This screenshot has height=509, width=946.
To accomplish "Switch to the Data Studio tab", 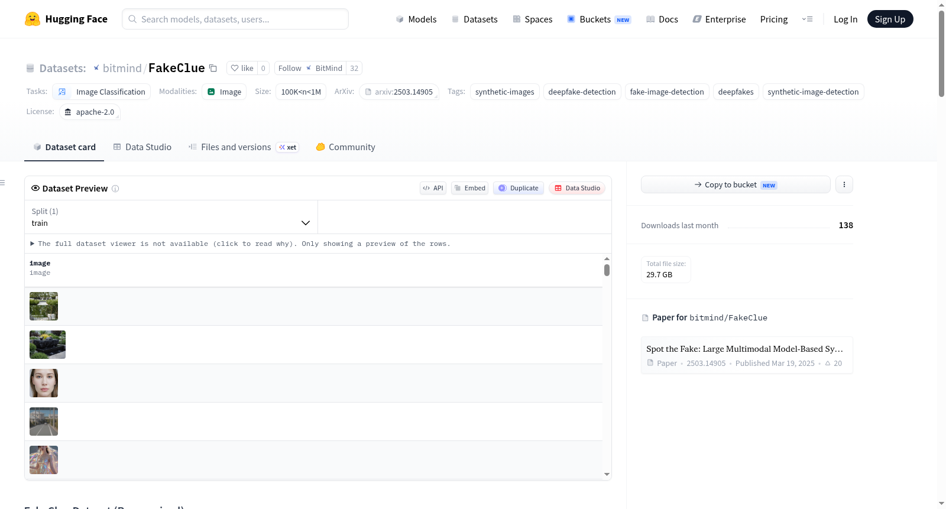I will coord(142,147).
